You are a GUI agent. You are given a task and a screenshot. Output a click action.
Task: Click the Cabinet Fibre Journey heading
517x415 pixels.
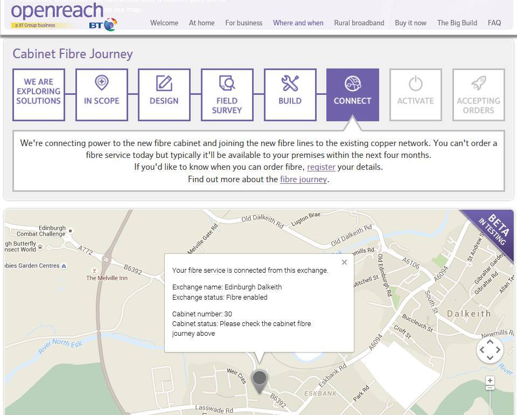click(73, 54)
